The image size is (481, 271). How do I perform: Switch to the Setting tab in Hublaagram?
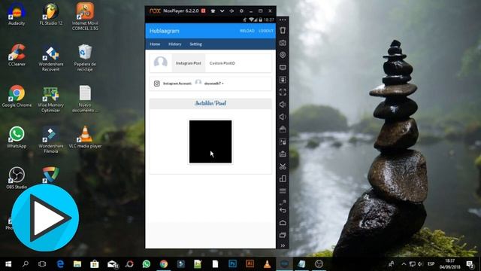pos(195,44)
